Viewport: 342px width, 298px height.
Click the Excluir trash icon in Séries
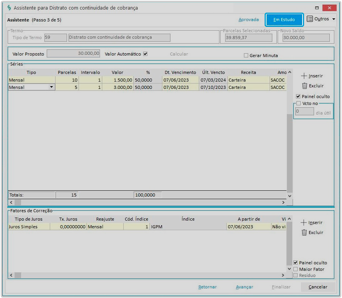tap(304, 86)
